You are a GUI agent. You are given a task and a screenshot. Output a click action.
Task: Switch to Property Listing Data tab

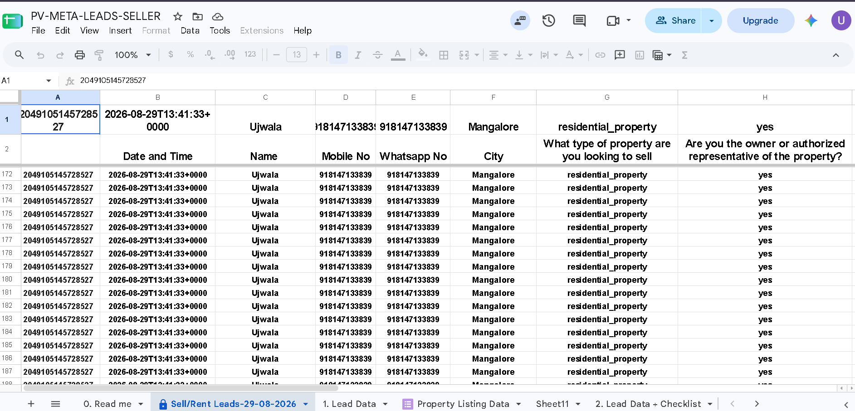tap(463, 404)
